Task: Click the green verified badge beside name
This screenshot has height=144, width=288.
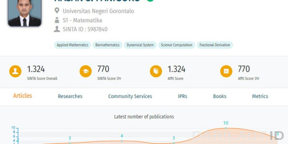Action: click(150, 0)
